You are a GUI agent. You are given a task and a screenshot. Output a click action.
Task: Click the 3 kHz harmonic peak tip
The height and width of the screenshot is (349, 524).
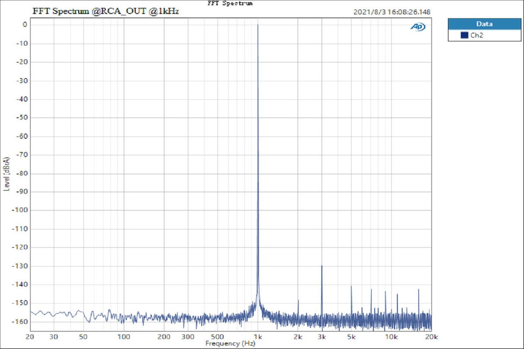[322, 266]
